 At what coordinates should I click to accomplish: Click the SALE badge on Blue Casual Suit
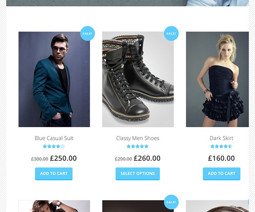pyautogui.click(x=88, y=33)
